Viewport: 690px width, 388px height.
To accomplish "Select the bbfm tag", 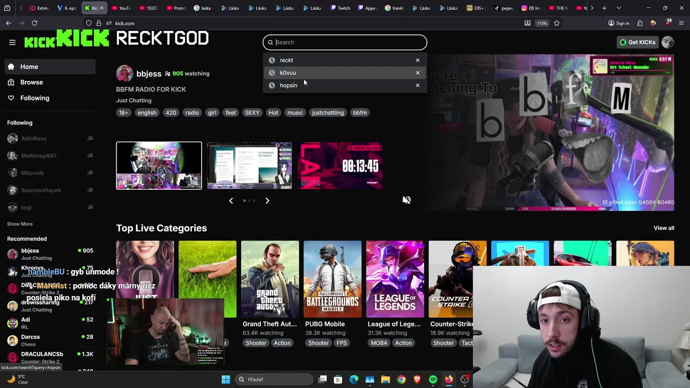I will 360,113.
